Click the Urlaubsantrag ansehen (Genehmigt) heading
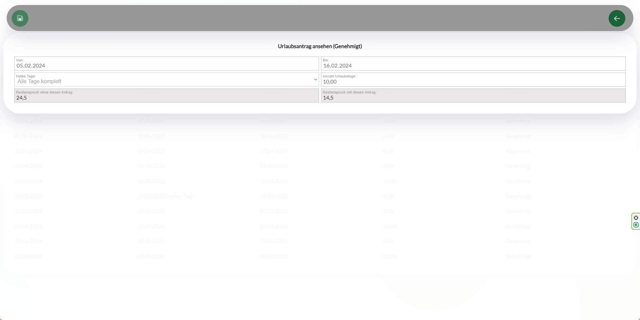The image size is (640, 320). click(320, 46)
